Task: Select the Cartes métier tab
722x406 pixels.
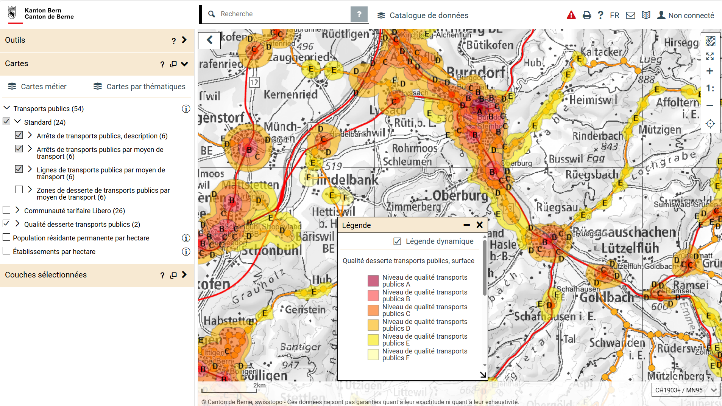Action: coord(37,87)
